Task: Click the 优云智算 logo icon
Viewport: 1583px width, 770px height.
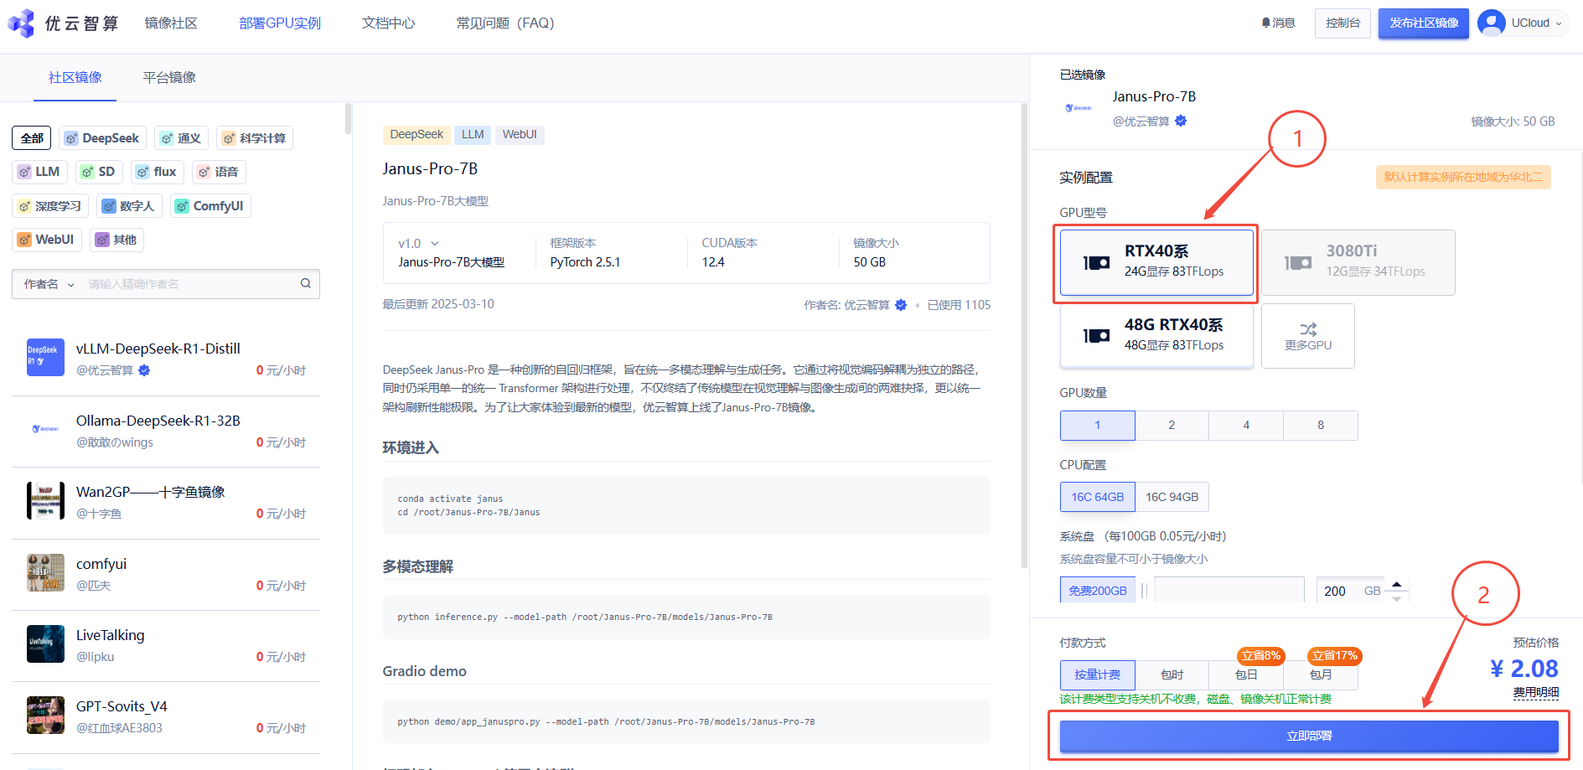Action: coord(22,23)
